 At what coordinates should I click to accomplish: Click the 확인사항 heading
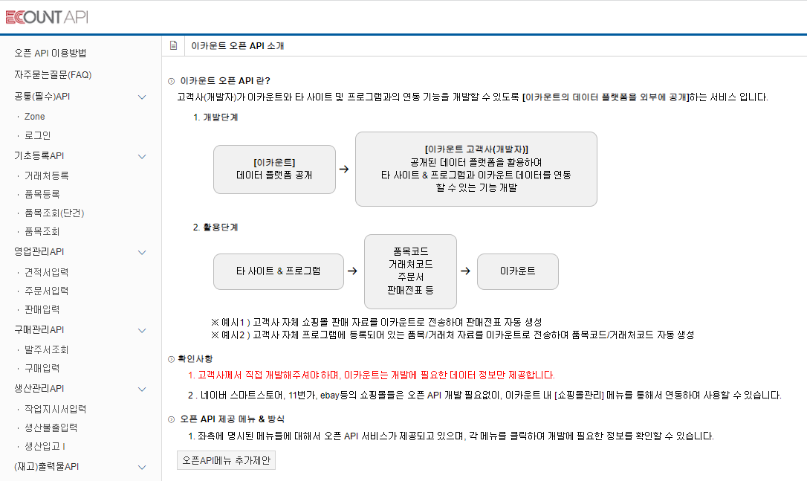tap(195, 359)
